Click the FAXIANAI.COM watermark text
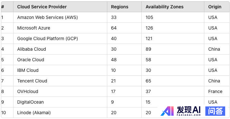 (x=189, y=115)
